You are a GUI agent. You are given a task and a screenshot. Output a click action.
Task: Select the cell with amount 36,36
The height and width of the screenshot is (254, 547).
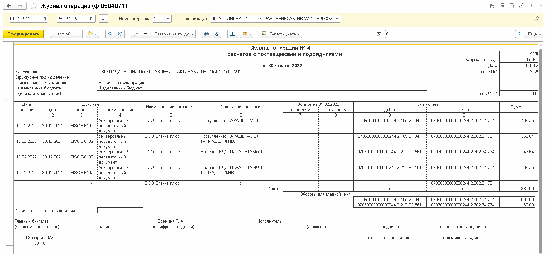click(x=517, y=173)
